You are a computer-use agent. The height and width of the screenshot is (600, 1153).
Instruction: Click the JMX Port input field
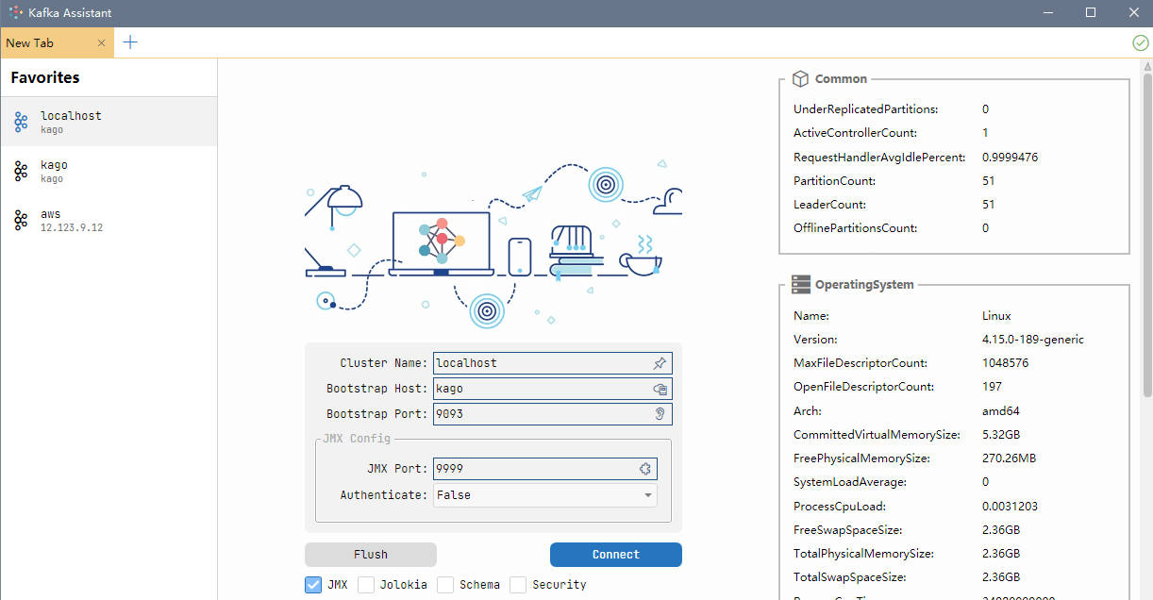[545, 469]
